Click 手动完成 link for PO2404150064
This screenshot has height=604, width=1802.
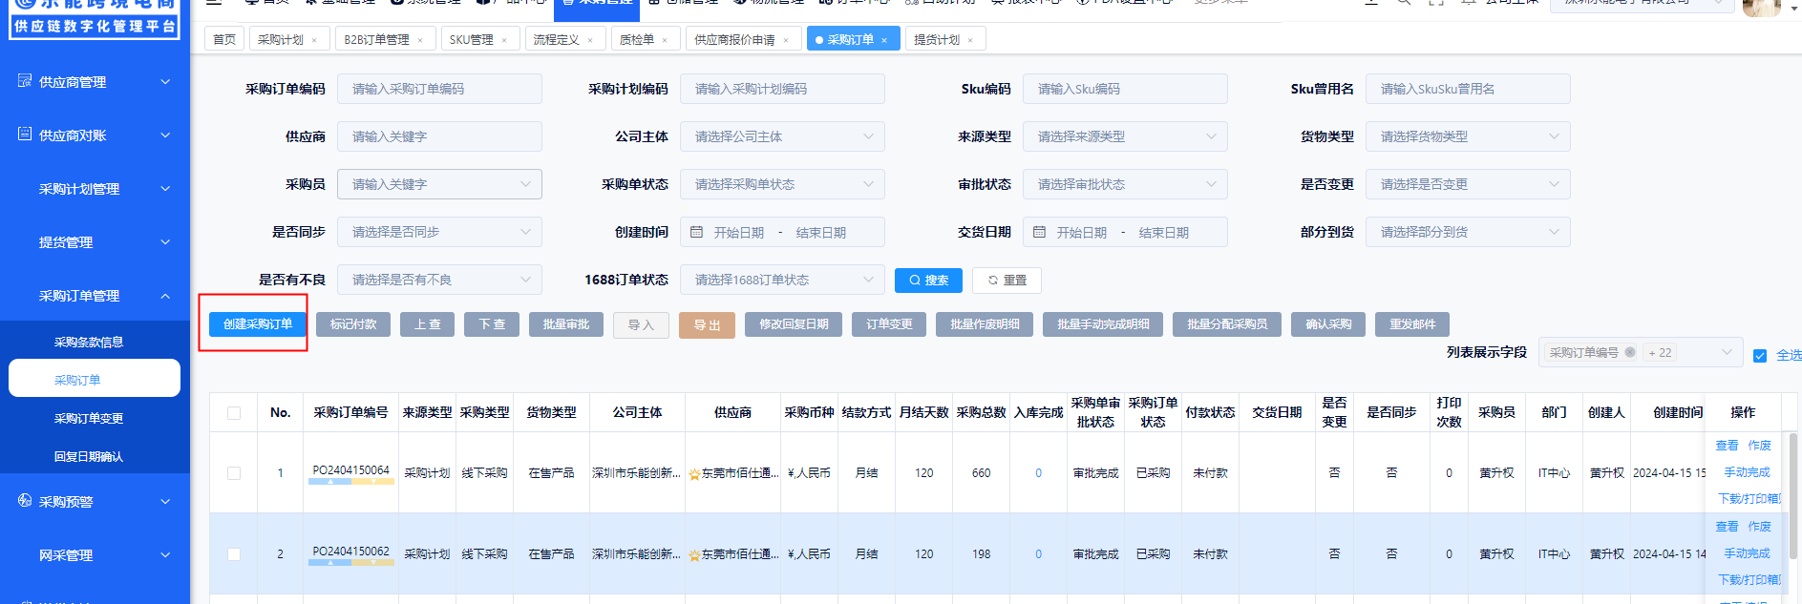tap(1747, 472)
